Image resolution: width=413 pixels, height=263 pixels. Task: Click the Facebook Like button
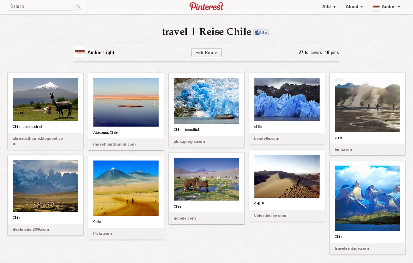[261, 33]
